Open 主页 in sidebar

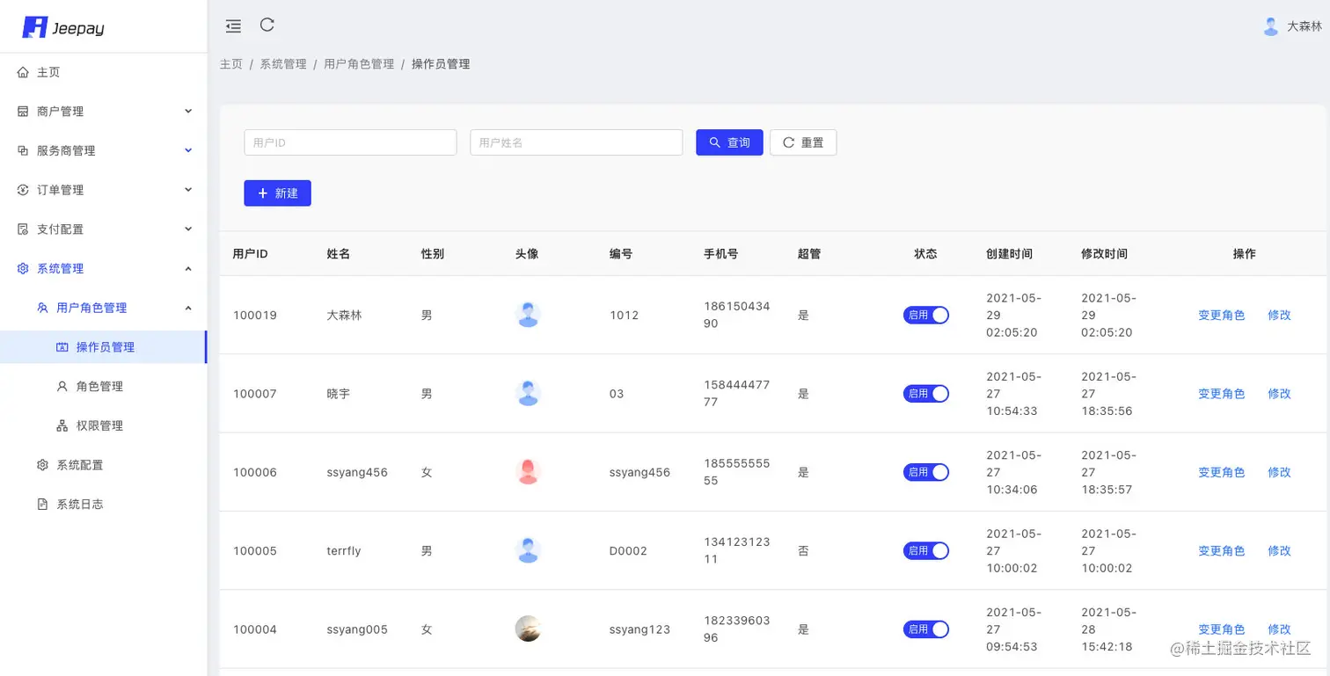[104, 72]
